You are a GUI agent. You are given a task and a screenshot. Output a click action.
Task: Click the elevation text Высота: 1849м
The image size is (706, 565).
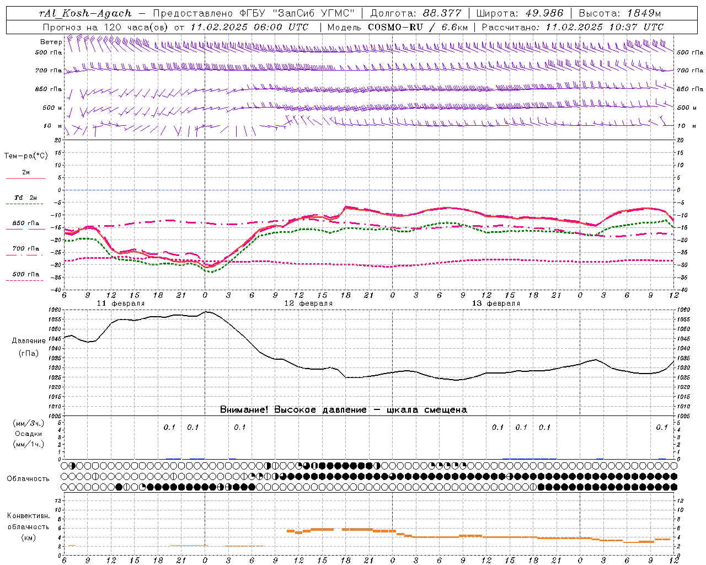pyautogui.click(x=619, y=13)
